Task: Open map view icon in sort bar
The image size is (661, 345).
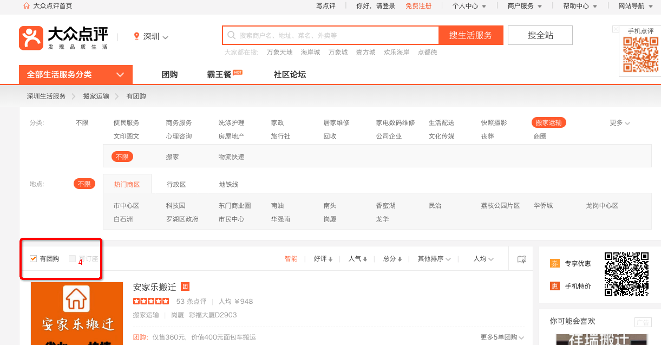Action: tap(521, 259)
